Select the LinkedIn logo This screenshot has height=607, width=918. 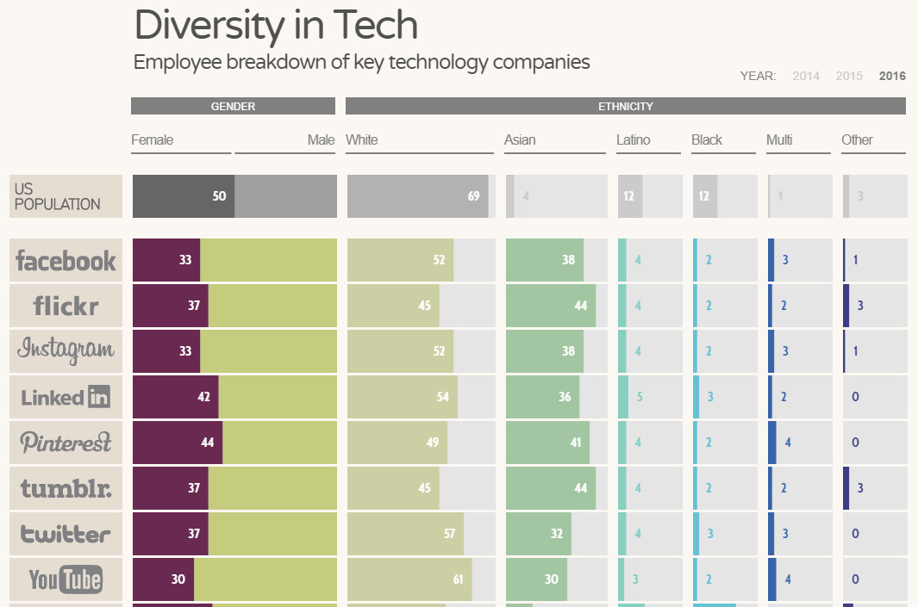coord(66,397)
